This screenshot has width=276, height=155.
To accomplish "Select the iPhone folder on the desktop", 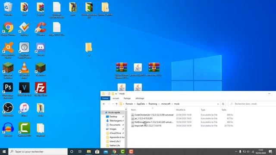I will (105, 9).
